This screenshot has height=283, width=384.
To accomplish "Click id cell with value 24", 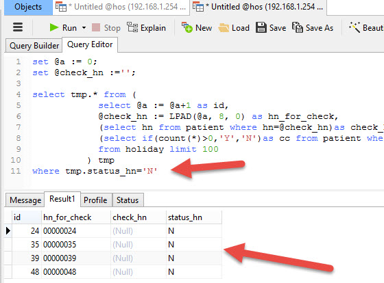I will click(27, 231).
